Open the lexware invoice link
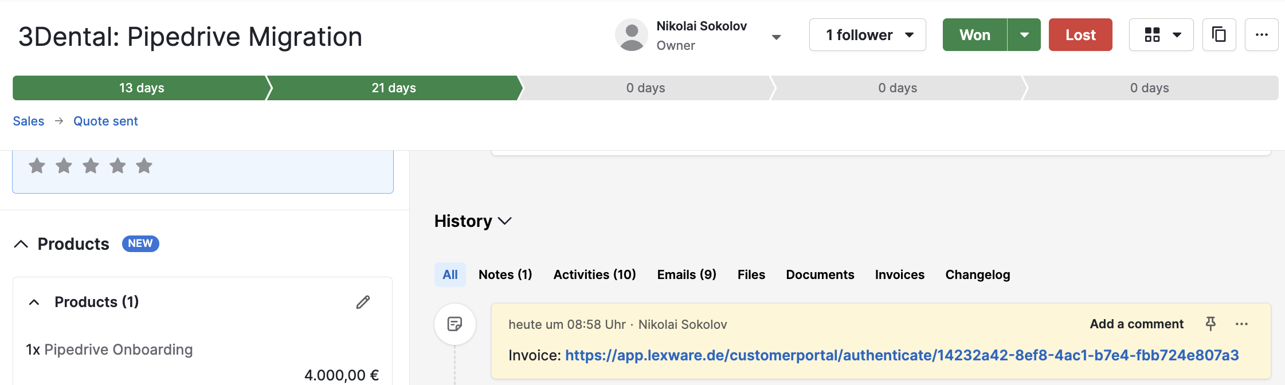1285x385 pixels. (902, 355)
